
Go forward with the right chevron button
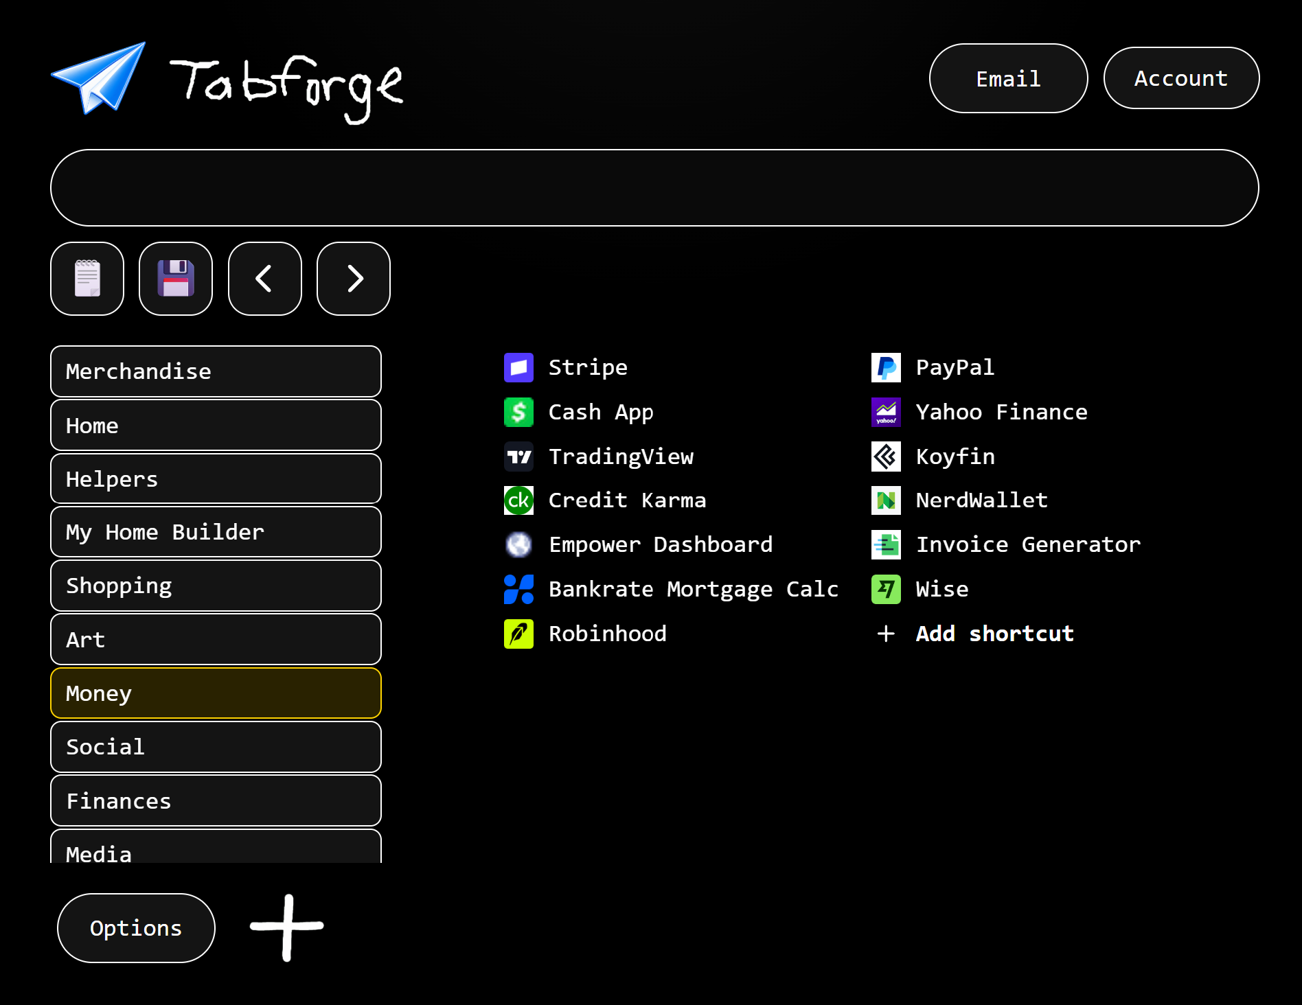point(354,279)
